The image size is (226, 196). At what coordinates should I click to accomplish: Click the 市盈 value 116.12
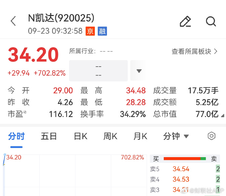(x=61, y=114)
